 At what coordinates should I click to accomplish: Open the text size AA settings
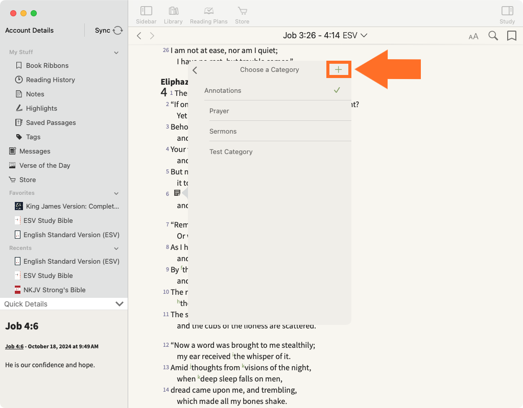point(473,36)
